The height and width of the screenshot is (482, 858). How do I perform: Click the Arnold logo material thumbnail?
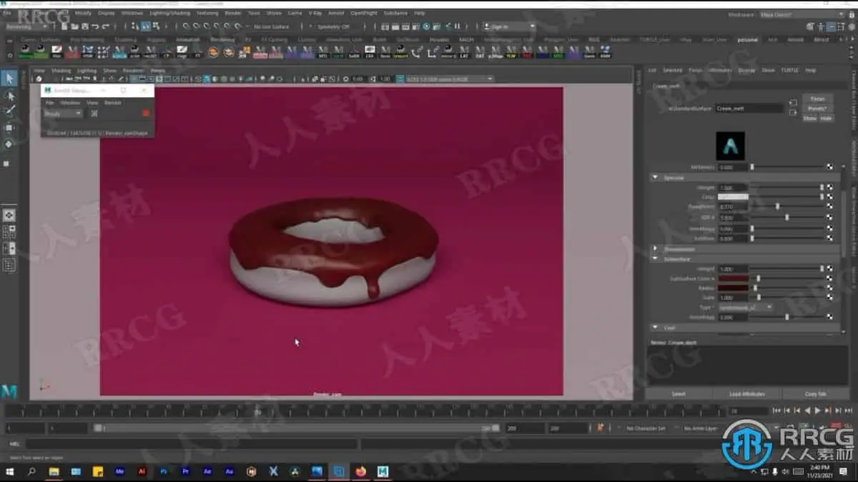730,146
